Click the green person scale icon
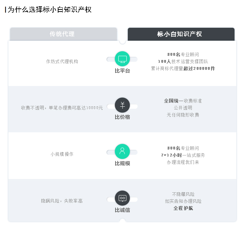The height and width of the screenshot is (226, 244). tap(122, 151)
